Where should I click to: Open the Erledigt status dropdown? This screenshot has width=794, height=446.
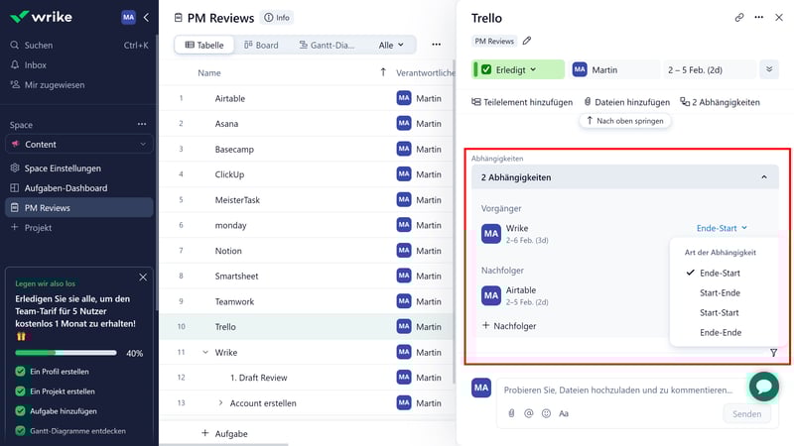[x=518, y=69]
